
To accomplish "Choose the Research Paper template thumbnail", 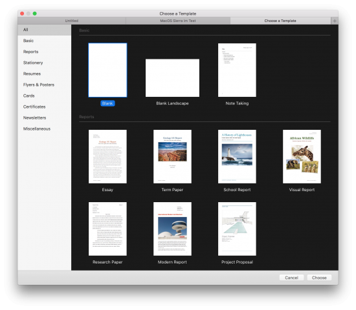I will click(x=107, y=229).
